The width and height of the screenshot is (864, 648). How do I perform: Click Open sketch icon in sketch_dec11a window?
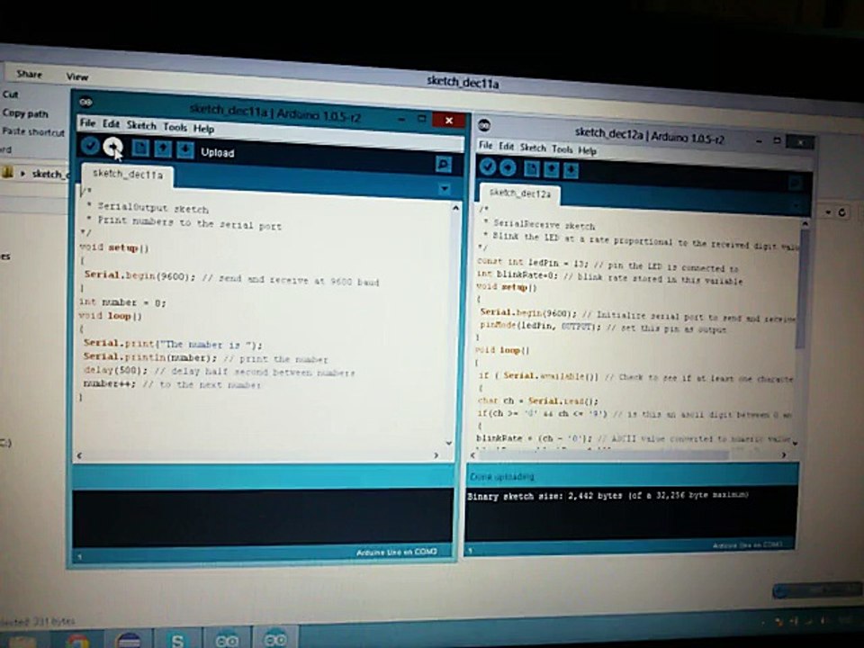click(x=163, y=148)
